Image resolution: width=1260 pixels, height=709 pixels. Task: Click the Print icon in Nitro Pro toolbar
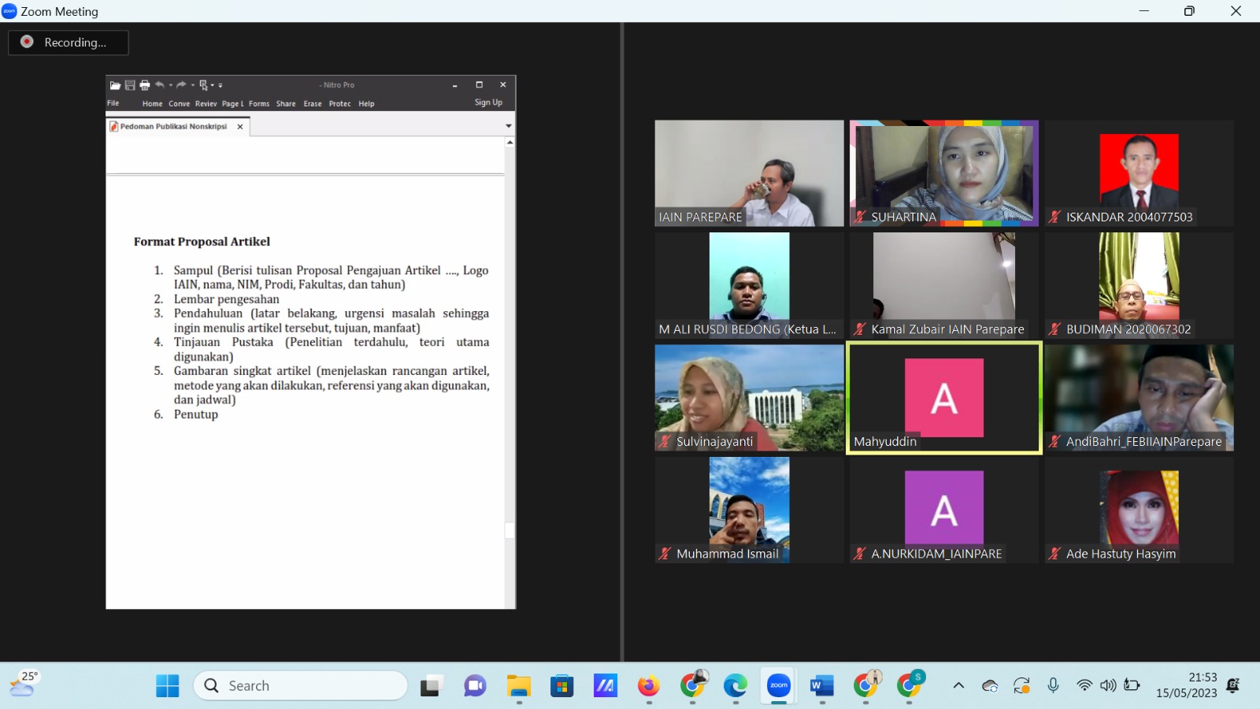pos(145,85)
